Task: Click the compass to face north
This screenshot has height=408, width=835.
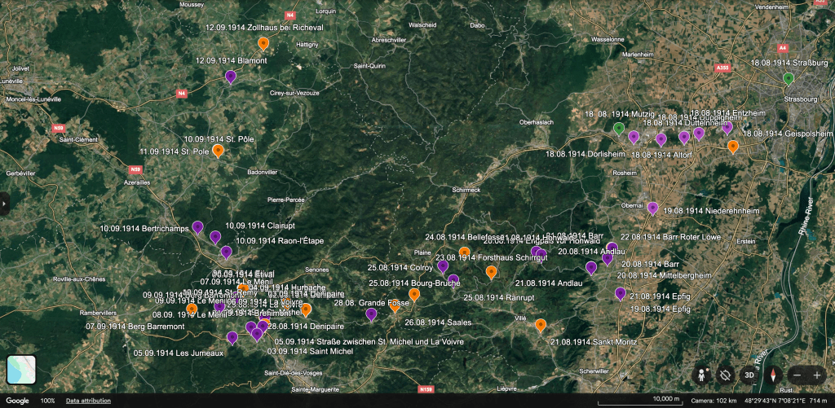Action: pos(772,375)
